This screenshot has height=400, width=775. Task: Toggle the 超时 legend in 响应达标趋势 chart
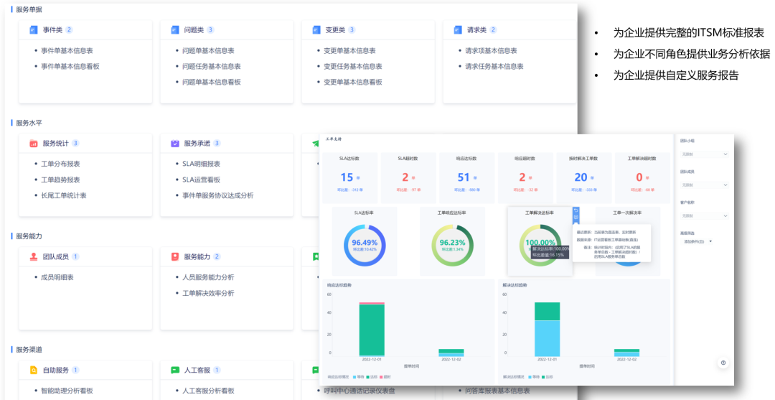click(387, 376)
